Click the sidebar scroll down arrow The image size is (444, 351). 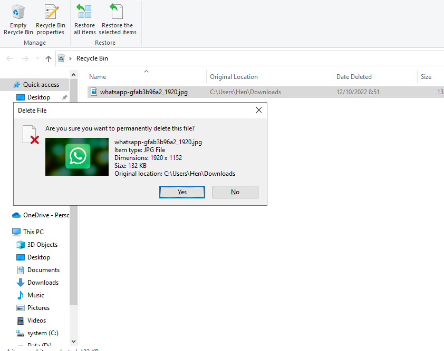pyautogui.click(x=74, y=342)
